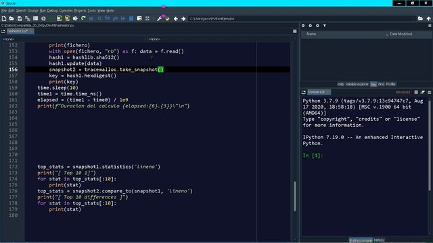The width and height of the screenshot is (433, 243).
Task: Click on code line time.sleep(10)
Action: coord(58,88)
